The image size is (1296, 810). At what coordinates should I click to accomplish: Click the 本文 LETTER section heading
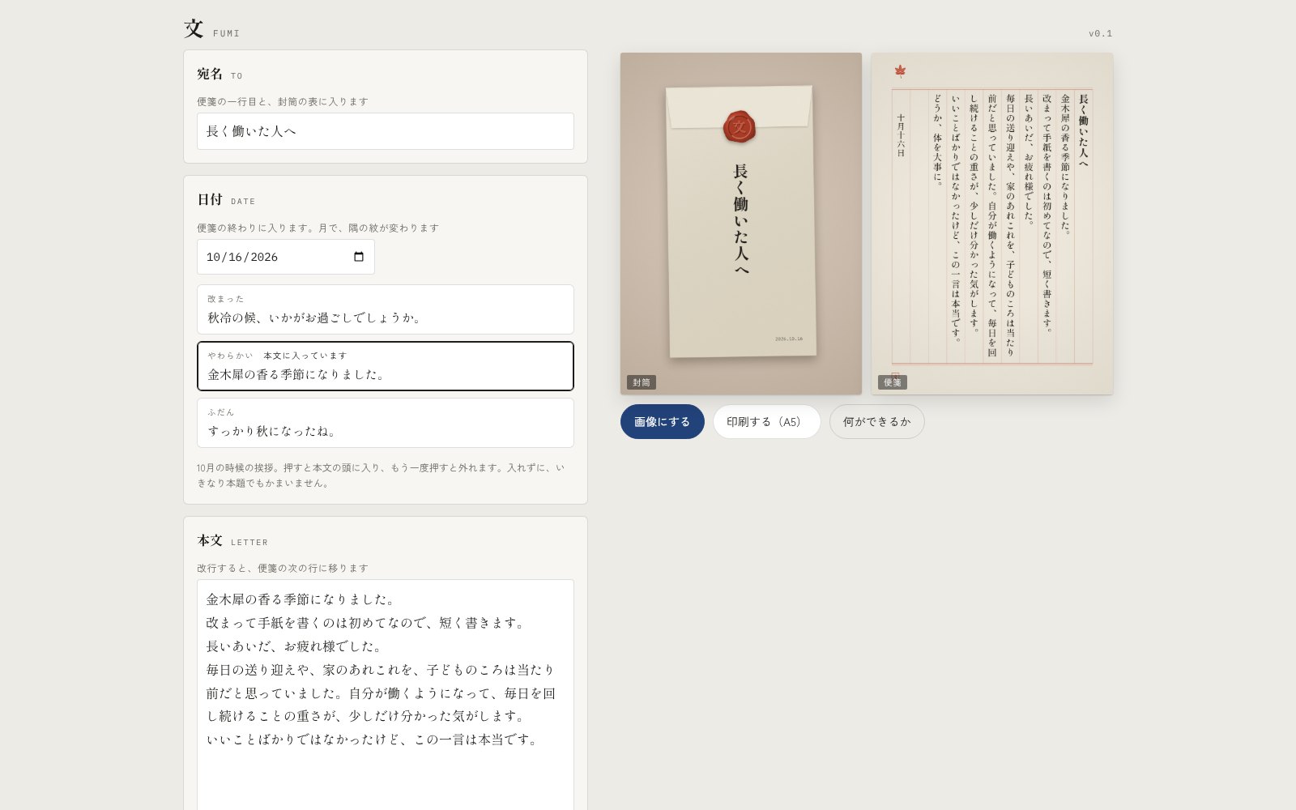(232, 540)
